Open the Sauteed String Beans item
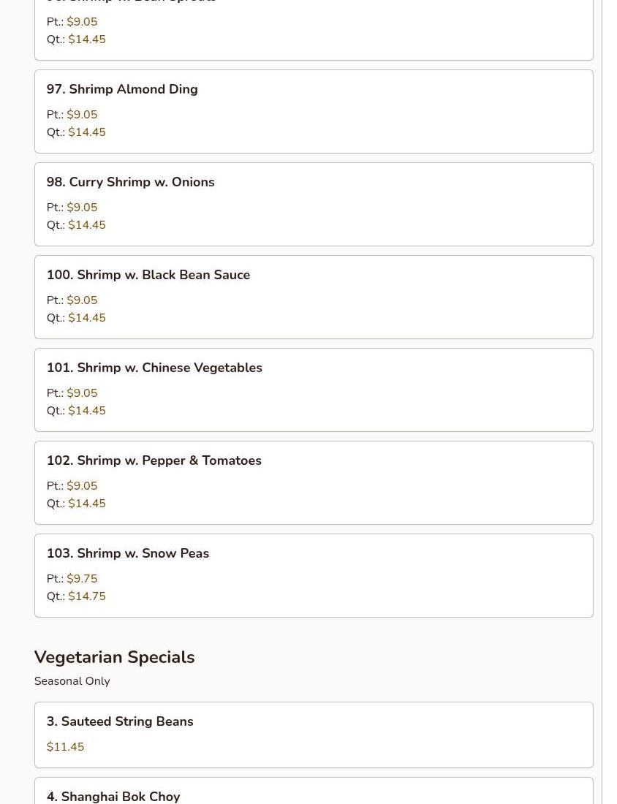 [x=120, y=721]
